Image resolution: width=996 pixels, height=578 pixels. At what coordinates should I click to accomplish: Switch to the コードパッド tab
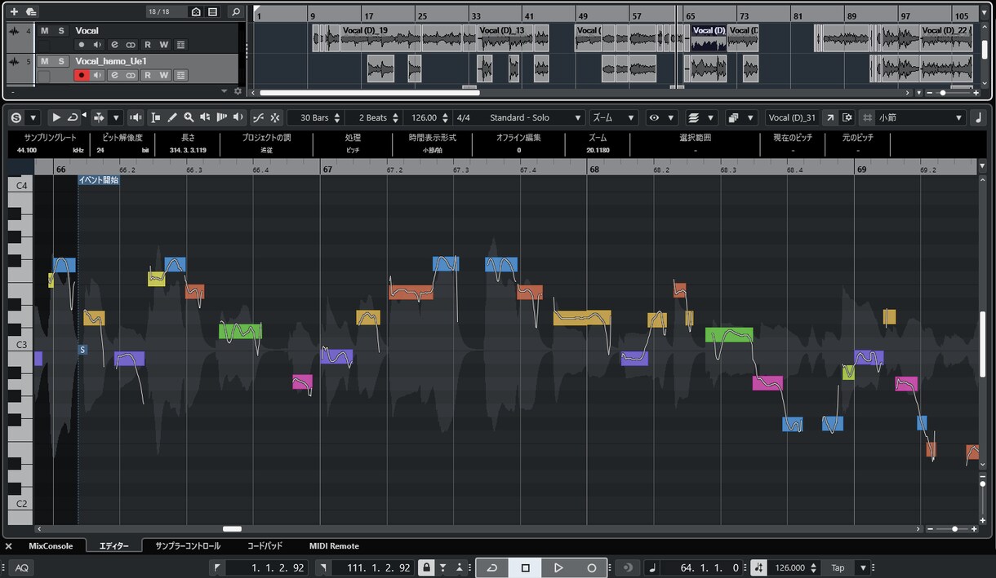tap(265, 546)
